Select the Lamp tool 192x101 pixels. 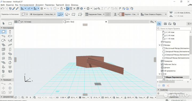[x=10, y=67]
